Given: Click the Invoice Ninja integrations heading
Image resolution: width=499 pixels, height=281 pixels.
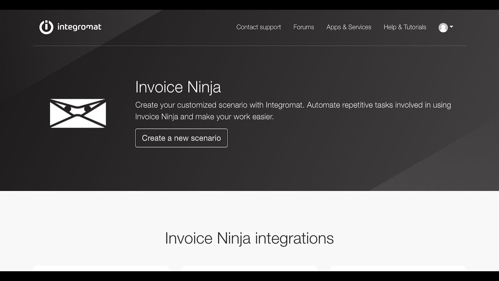Looking at the screenshot, I should 249,238.
